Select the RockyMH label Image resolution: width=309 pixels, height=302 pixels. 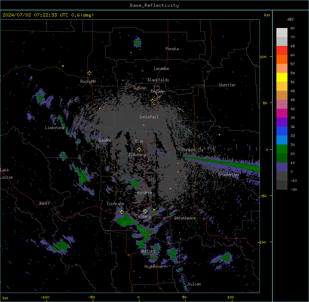pyautogui.click(x=88, y=81)
